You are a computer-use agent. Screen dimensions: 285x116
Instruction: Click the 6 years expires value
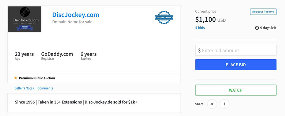click(89, 54)
